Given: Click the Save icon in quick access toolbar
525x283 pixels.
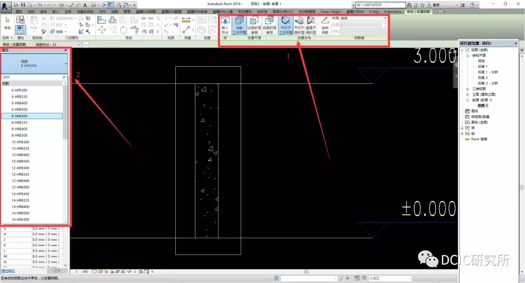Looking at the screenshot, I should pyautogui.click(x=23, y=5).
